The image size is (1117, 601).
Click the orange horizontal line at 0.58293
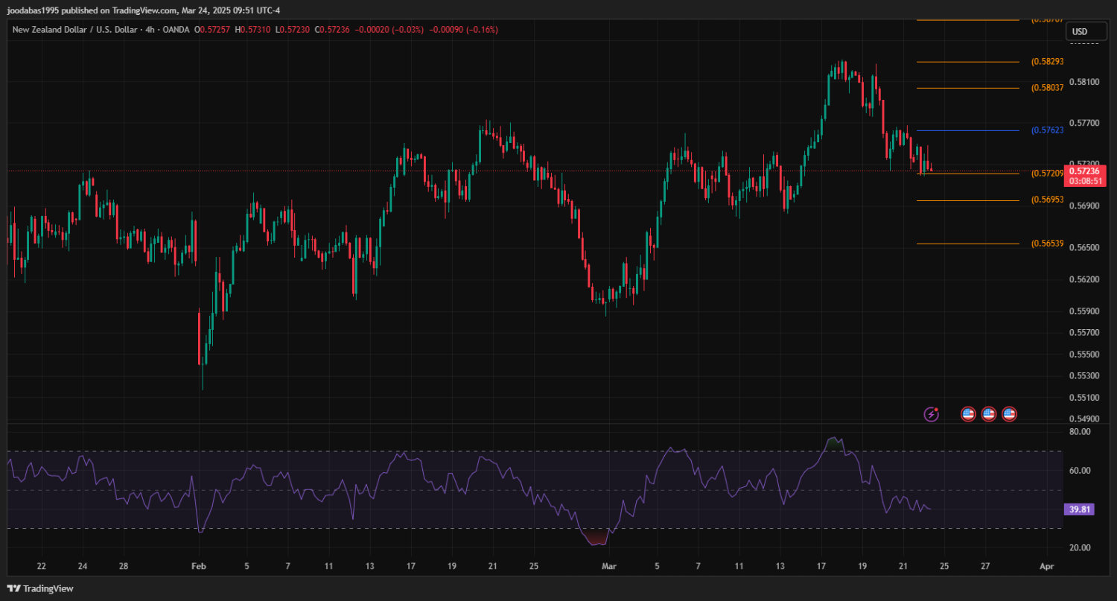[x=968, y=62]
